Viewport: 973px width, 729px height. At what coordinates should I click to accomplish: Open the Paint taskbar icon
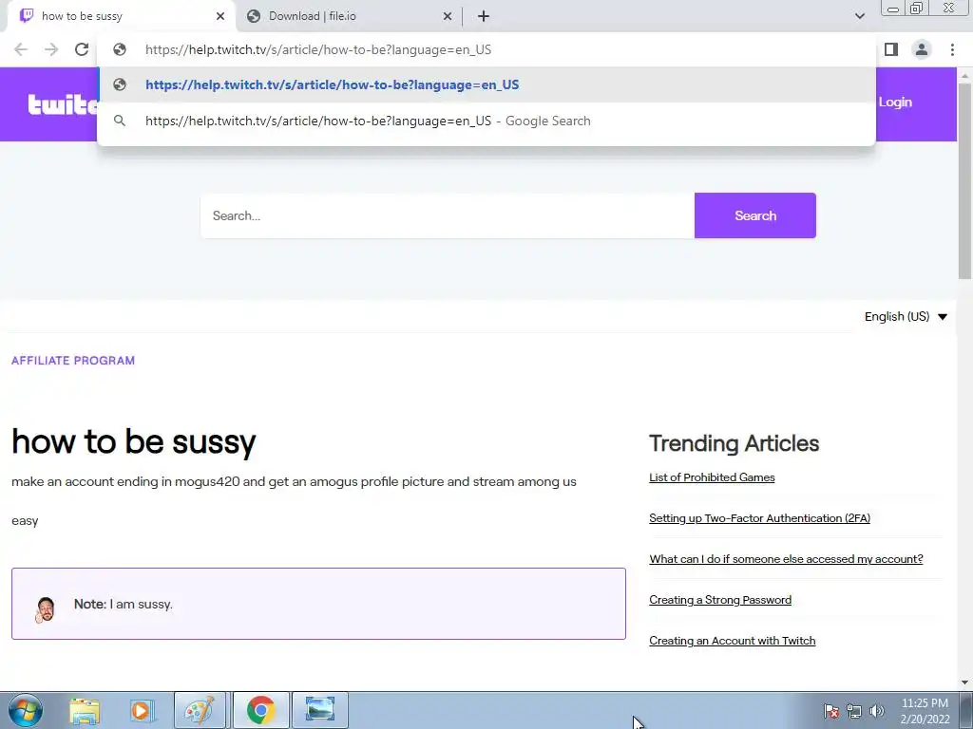(x=200, y=710)
